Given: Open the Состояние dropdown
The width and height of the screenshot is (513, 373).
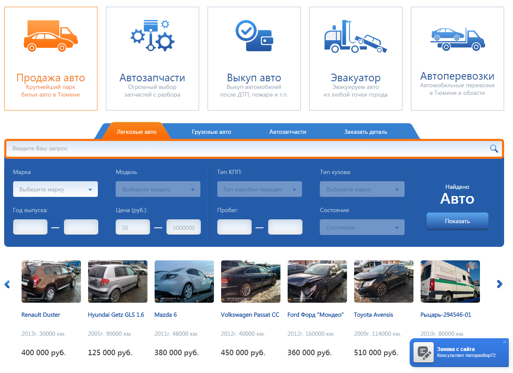Looking at the screenshot, I should pos(362,227).
